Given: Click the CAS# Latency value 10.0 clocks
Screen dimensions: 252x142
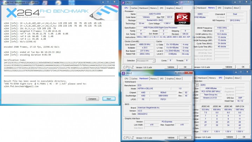Looking at the screenshot, I should 222,34.
